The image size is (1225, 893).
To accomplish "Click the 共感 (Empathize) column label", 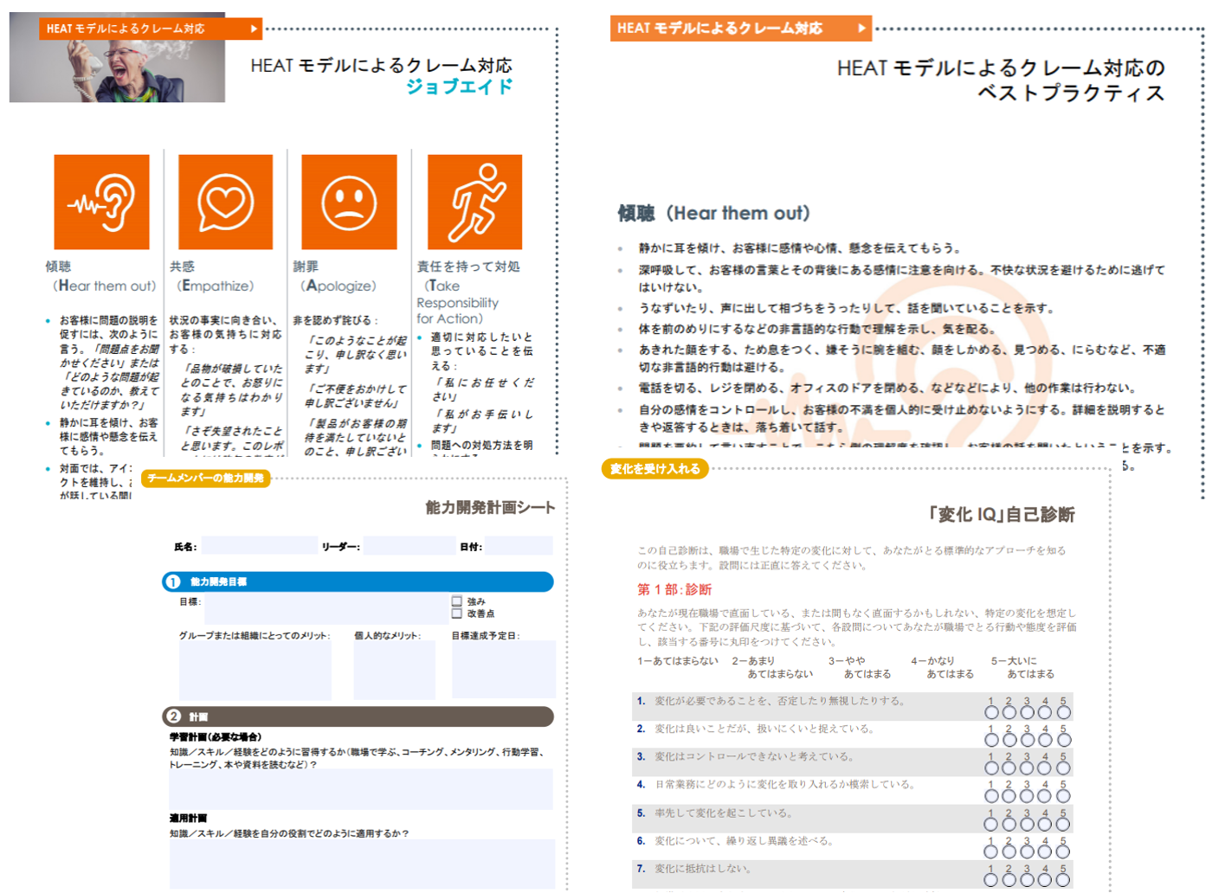I will [x=211, y=276].
